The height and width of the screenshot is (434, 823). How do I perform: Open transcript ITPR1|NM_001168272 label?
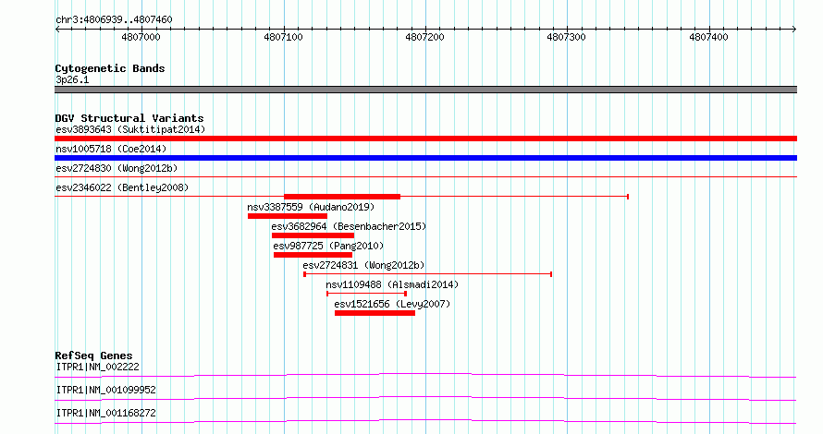(105, 413)
